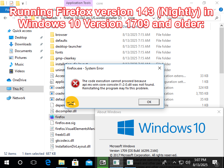Open address bar history dropdown
224x168 pixels.
(x=153, y=18)
